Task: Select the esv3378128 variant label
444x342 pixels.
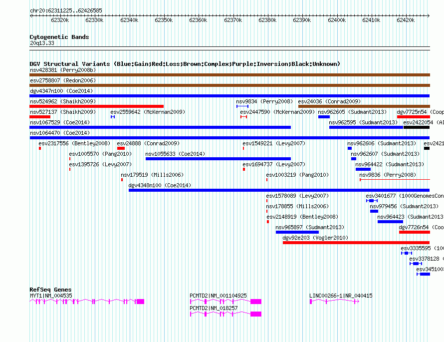Action: 427,259
